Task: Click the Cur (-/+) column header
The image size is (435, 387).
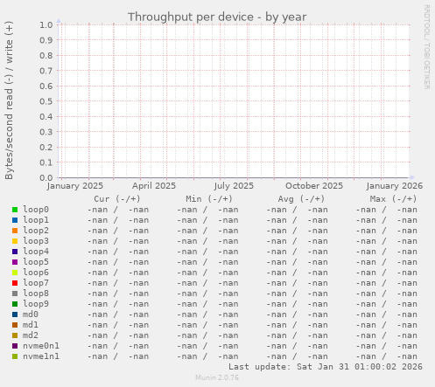Action: coord(117,199)
